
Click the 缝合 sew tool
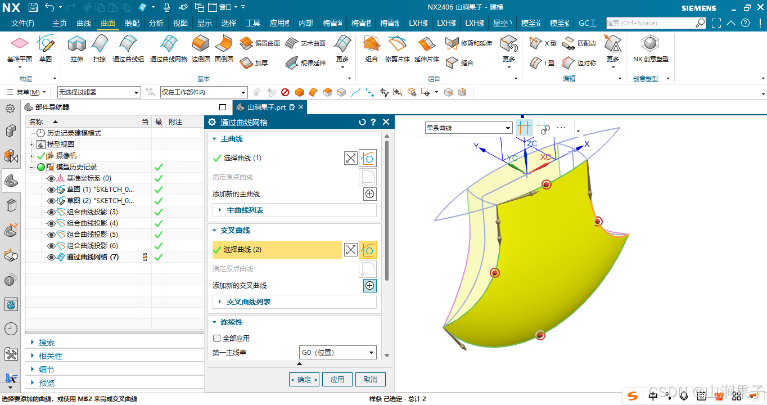[460, 63]
